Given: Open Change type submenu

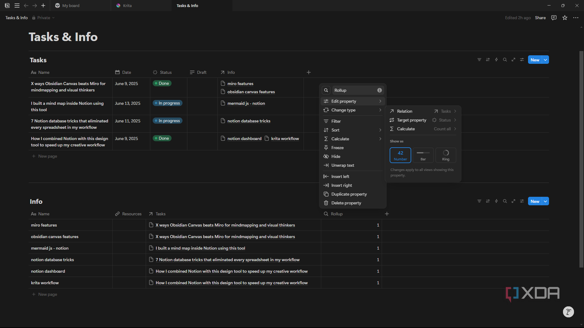Looking at the screenshot, I should tap(353, 110).
